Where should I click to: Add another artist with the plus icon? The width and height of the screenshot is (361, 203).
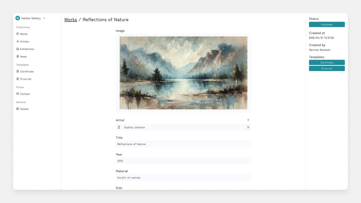[248, 120]
